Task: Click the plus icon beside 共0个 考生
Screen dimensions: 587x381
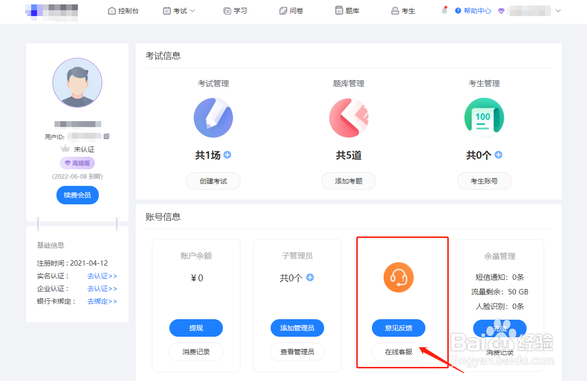Action: click(x=498, y=155)
